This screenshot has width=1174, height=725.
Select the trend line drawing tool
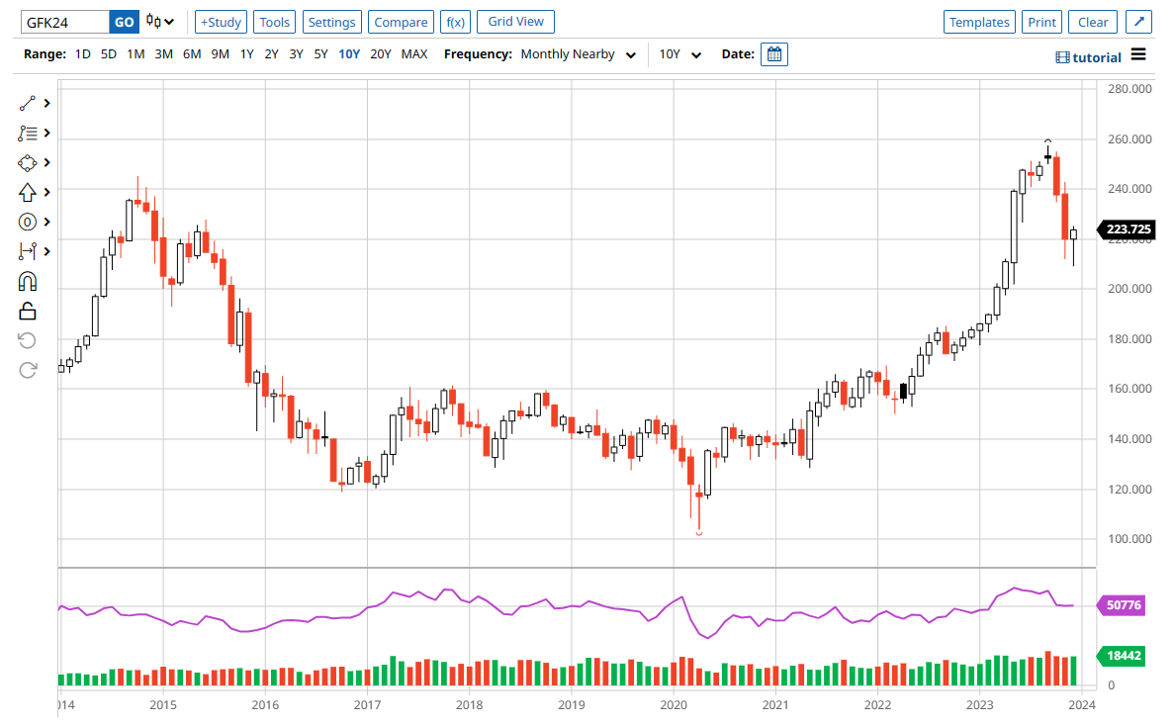point(28,103)
